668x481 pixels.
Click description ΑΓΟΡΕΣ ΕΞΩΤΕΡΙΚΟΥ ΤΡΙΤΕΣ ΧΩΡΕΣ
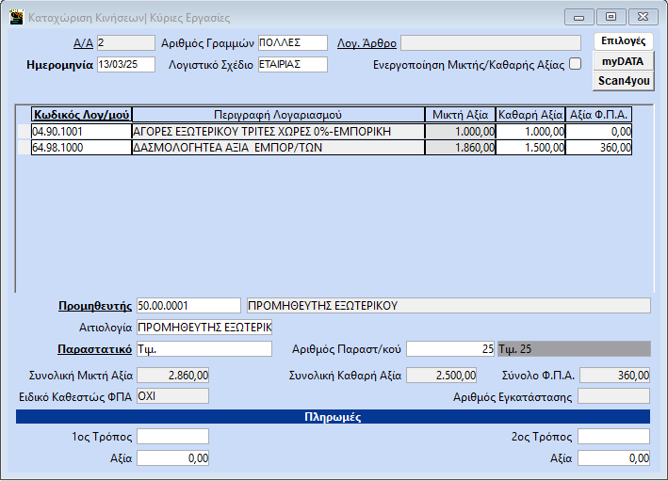pyautogui.click(x=278, y=132)
